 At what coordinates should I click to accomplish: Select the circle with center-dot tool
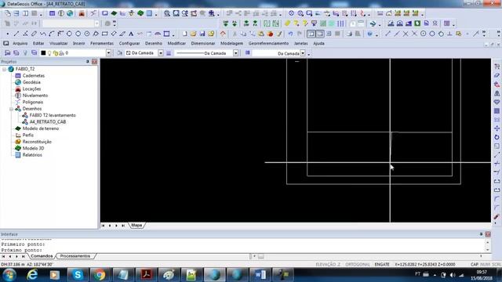coord(87,34)
